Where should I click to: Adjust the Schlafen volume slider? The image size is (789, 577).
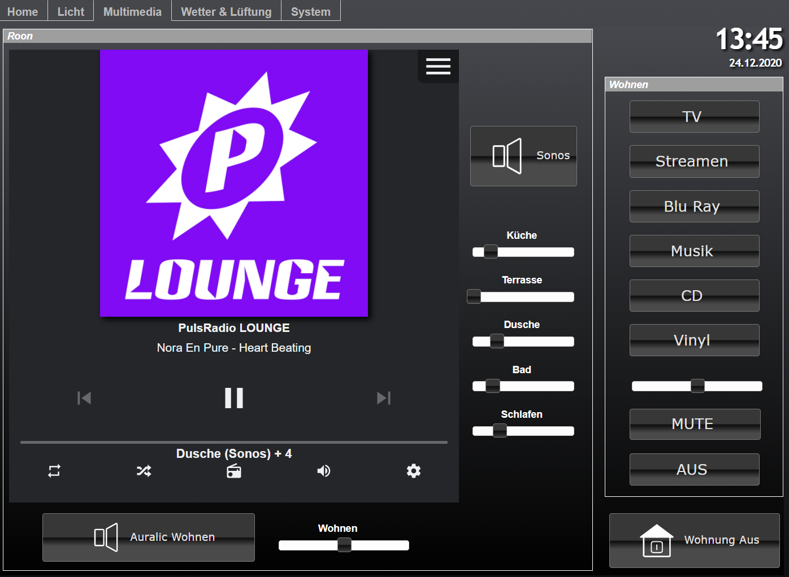pos(523,431)
